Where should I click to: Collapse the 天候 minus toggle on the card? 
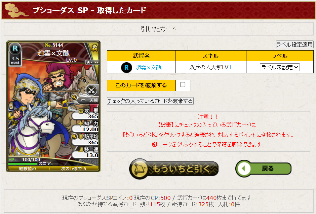(x=83, y=100)
